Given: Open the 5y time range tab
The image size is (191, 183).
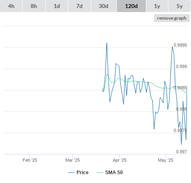Looking at the screenshot, I should click(180, 6).
